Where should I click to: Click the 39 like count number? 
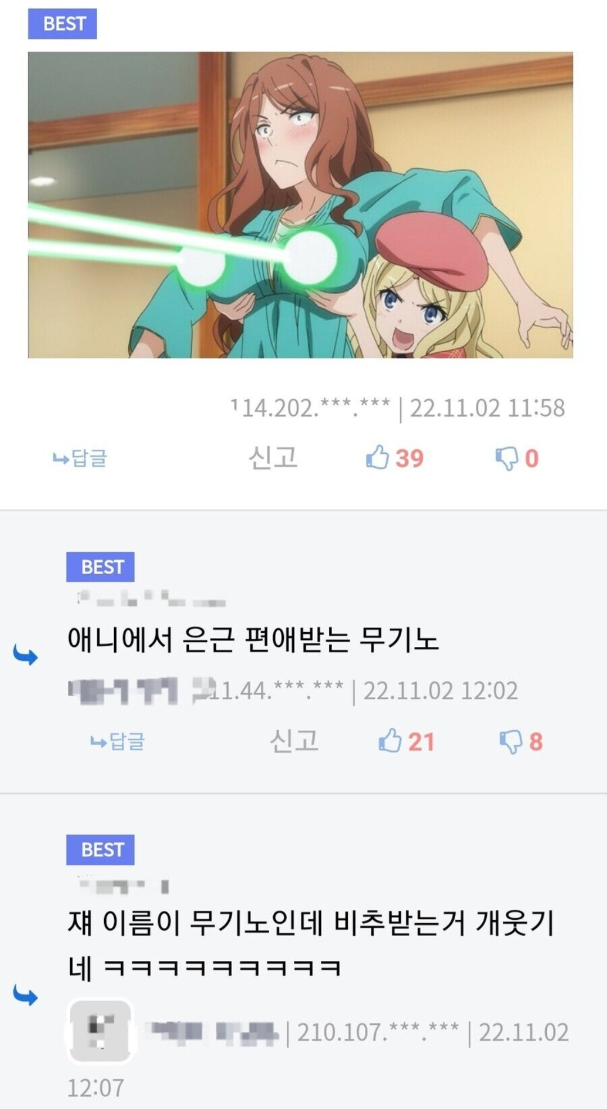[x=409, y=458]
